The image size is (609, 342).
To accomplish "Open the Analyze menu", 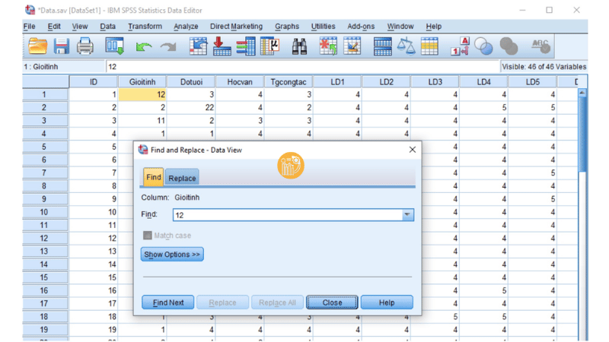I will tap(186, 27).
